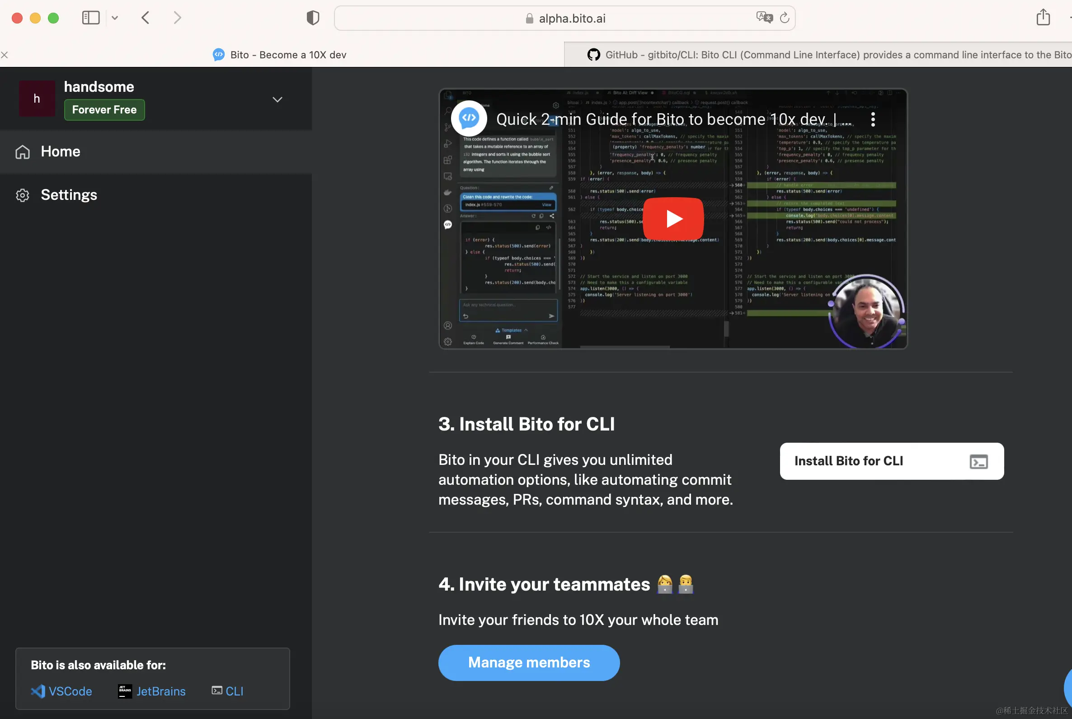Image resolution: width=1072 pixels, height=719 pixels.
Task: Click the terminal icon in Install CLI button
Action: pos(978,461)
